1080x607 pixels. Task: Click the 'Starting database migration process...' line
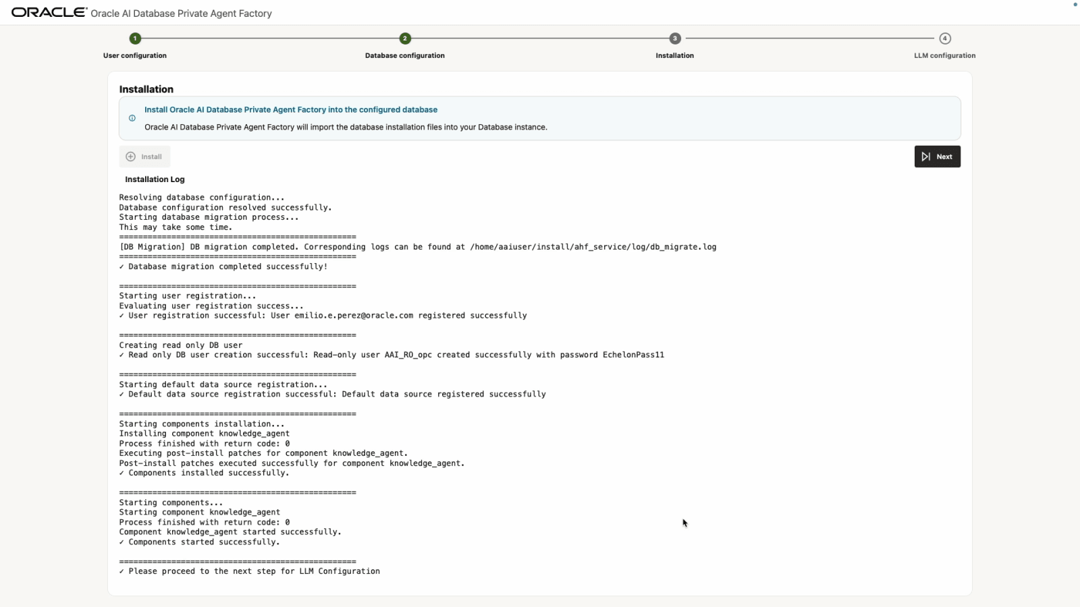[x=209, y=217]
